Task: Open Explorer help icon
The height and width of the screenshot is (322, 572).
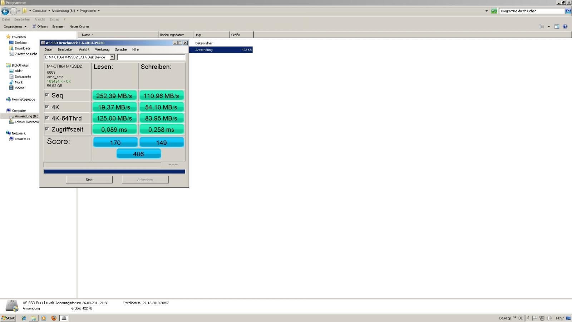Action: [565, 26]
